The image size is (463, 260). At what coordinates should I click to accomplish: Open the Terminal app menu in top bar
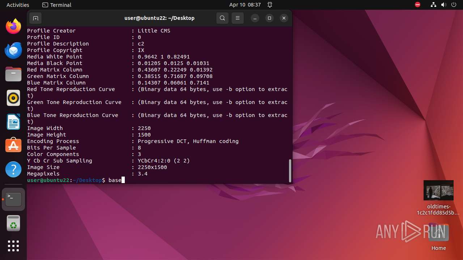tap(57, 5)
